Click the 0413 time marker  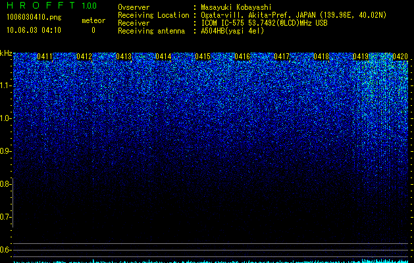124,57
